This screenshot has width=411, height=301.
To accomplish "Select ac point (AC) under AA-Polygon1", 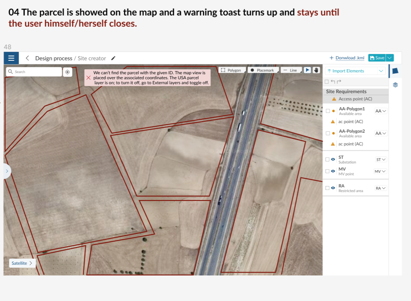I will [x=351, y=121].
